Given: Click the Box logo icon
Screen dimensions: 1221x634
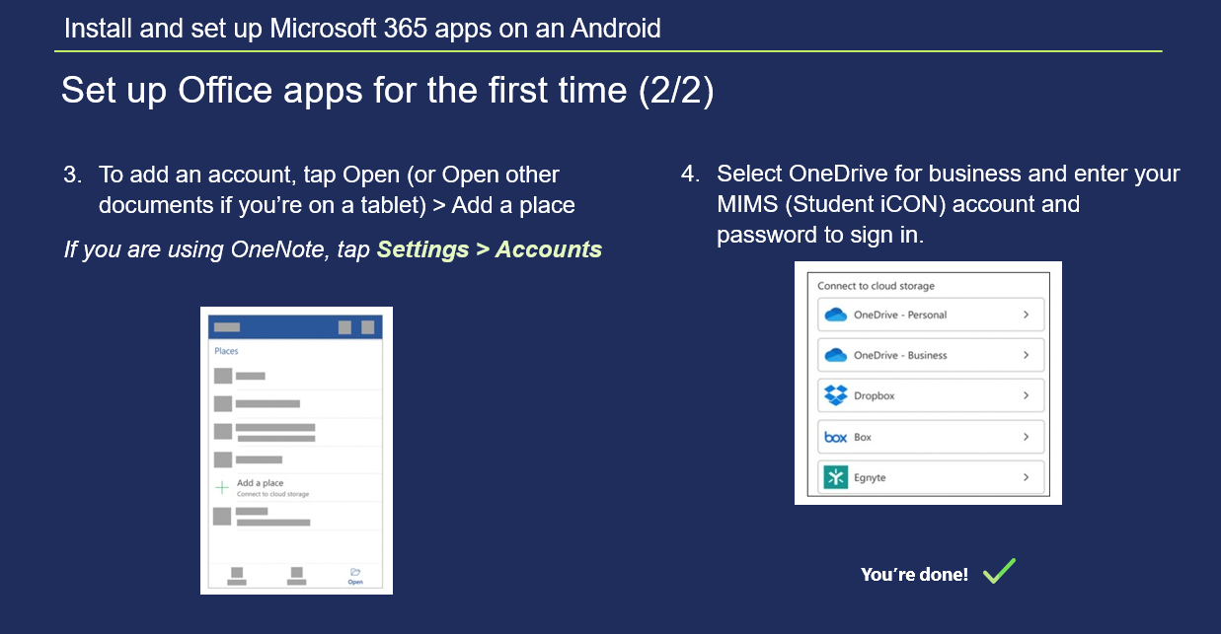Looking at the screenshot, I should 835,437.
